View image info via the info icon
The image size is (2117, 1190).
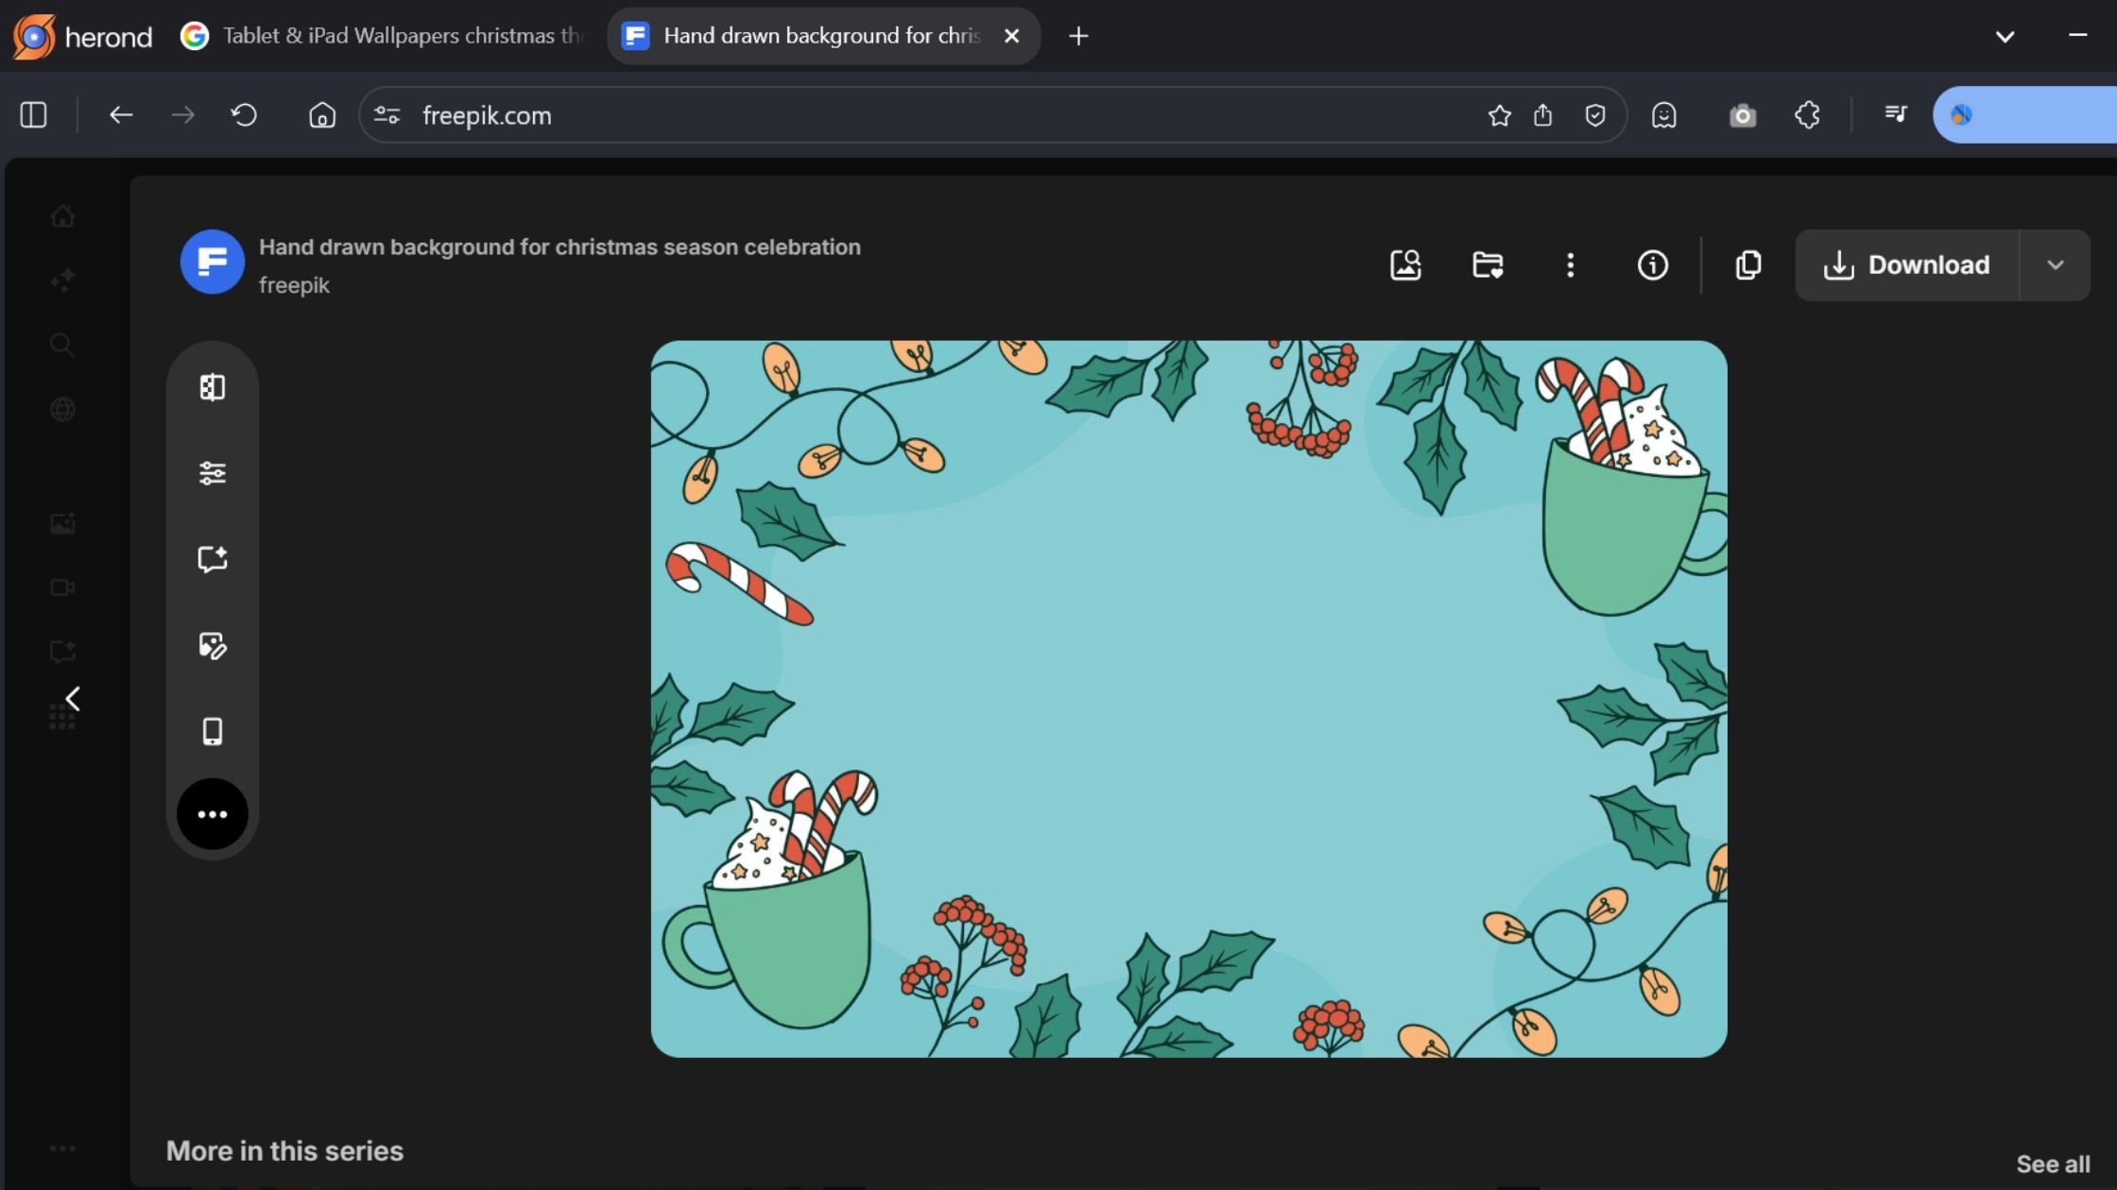pyautogui.click(x=1652, y=264)
